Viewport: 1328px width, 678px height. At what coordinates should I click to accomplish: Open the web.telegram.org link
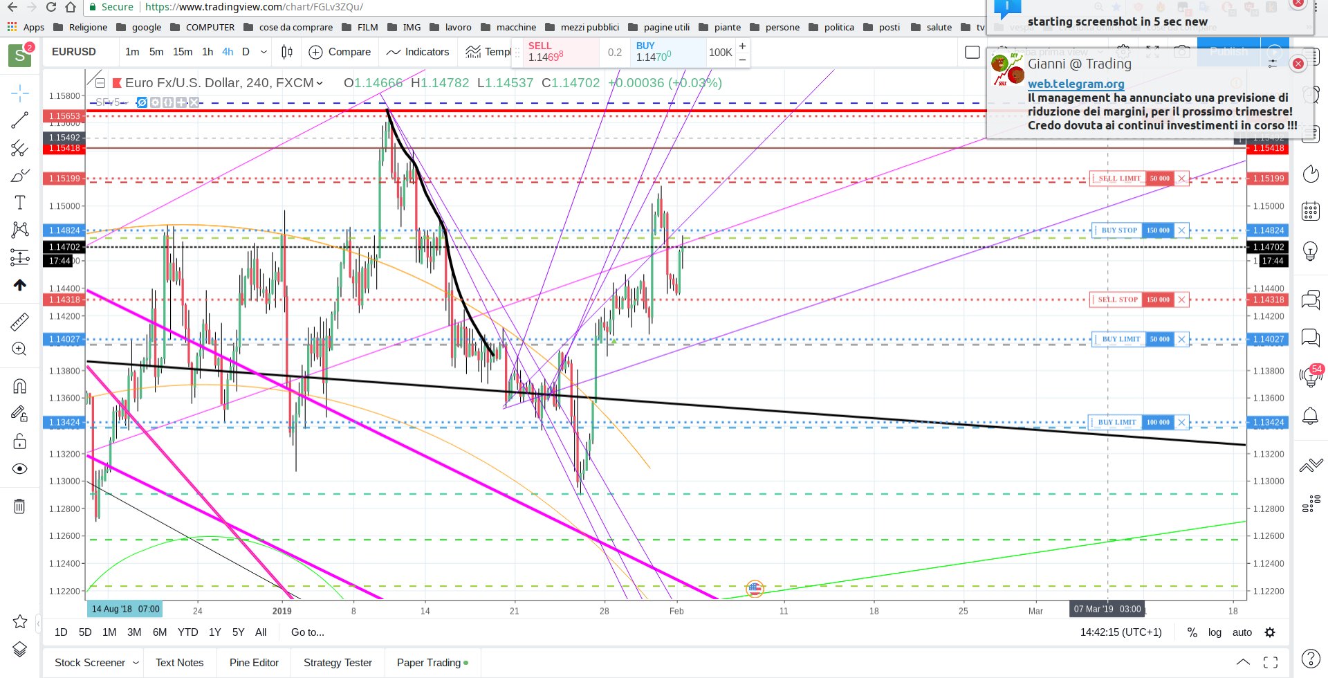tap(1076, 84)
